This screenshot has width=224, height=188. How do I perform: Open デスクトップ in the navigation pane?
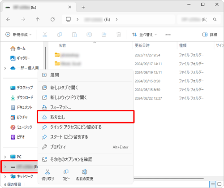22,87
